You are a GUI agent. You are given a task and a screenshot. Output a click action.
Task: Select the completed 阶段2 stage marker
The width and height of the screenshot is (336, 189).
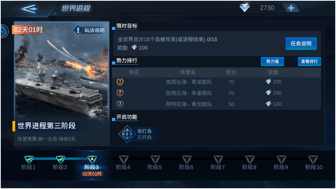[x=61, y=159]
